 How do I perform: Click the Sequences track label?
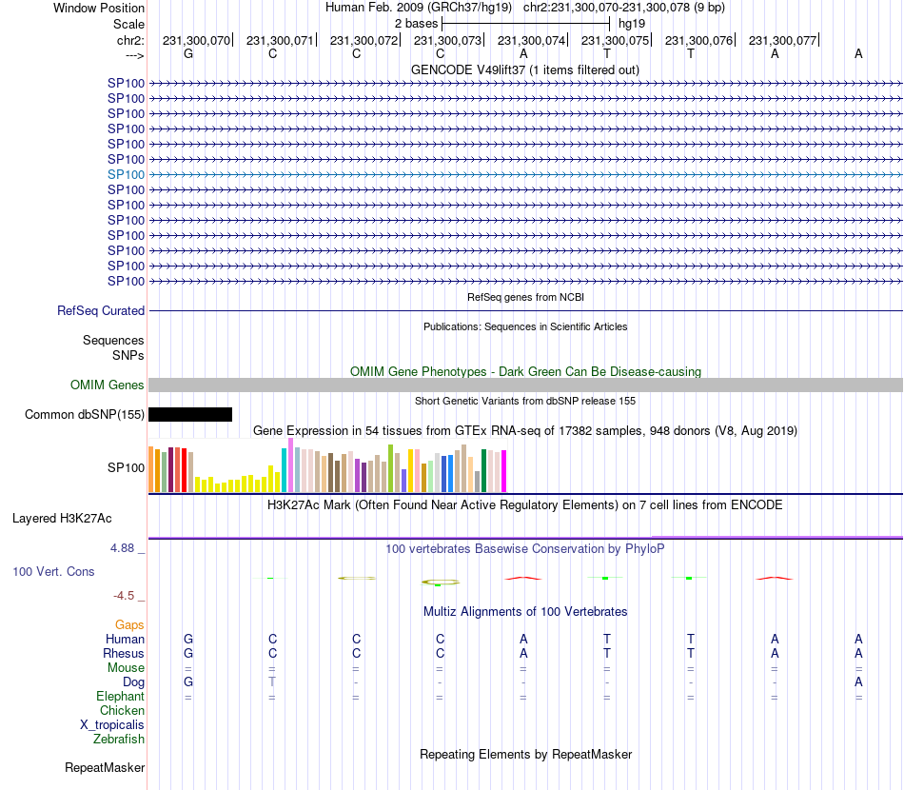point(113,340)
